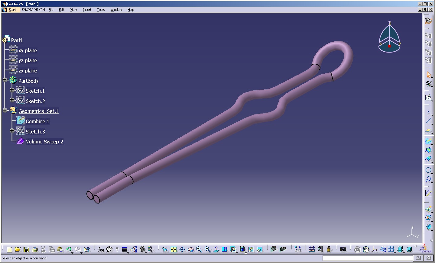435x263 pixels.
Task: Open the Start menu
Action: coord(12,10)
